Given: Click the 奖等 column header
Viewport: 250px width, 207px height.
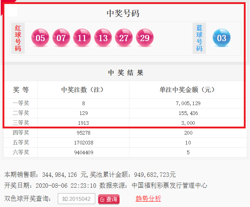Looking at the screenshot, I should tap(21, 90).
